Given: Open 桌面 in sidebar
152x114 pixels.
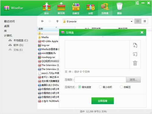Looking at the screenshot, I should [x=7, y=26].
